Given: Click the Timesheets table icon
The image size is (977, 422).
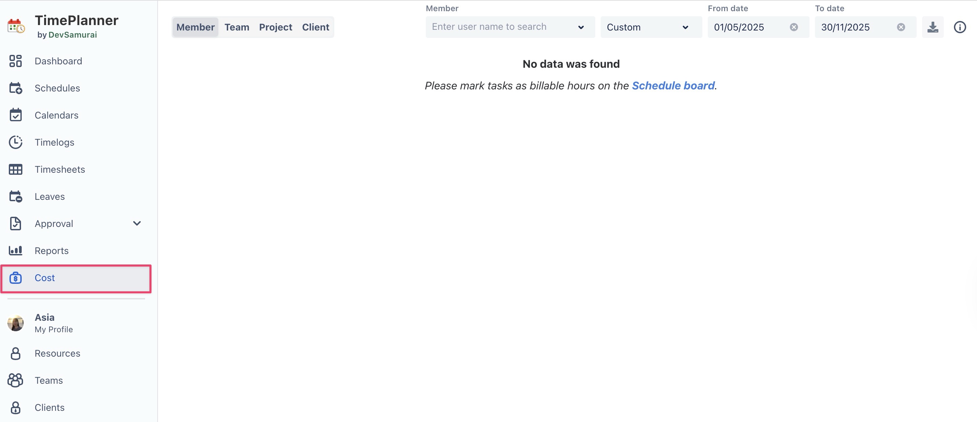Looking at the screenshot, I should [16, 169].
